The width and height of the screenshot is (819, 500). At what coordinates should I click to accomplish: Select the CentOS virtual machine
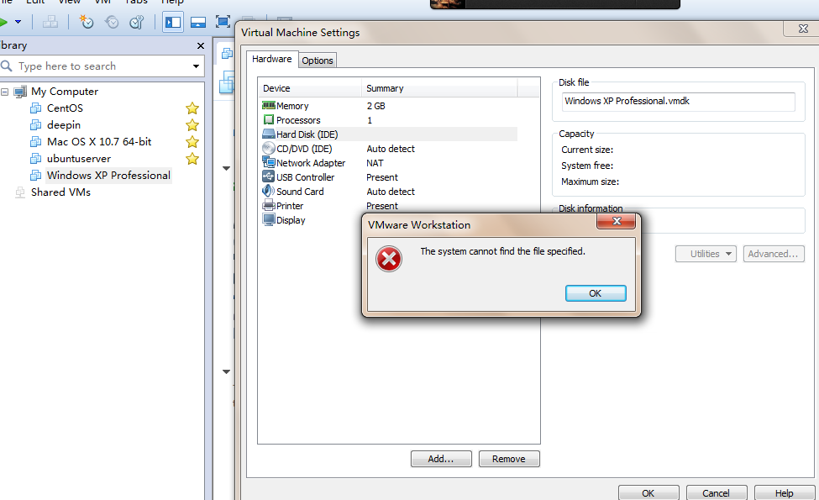point(65,108)
